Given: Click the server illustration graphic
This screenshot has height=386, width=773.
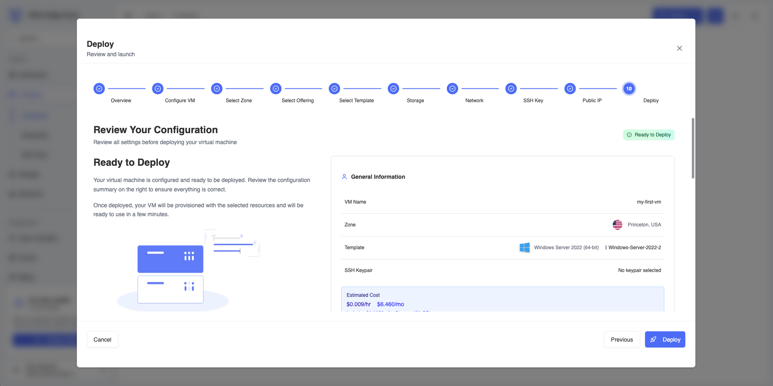Looking at the screenshot, I should [188, 270].
